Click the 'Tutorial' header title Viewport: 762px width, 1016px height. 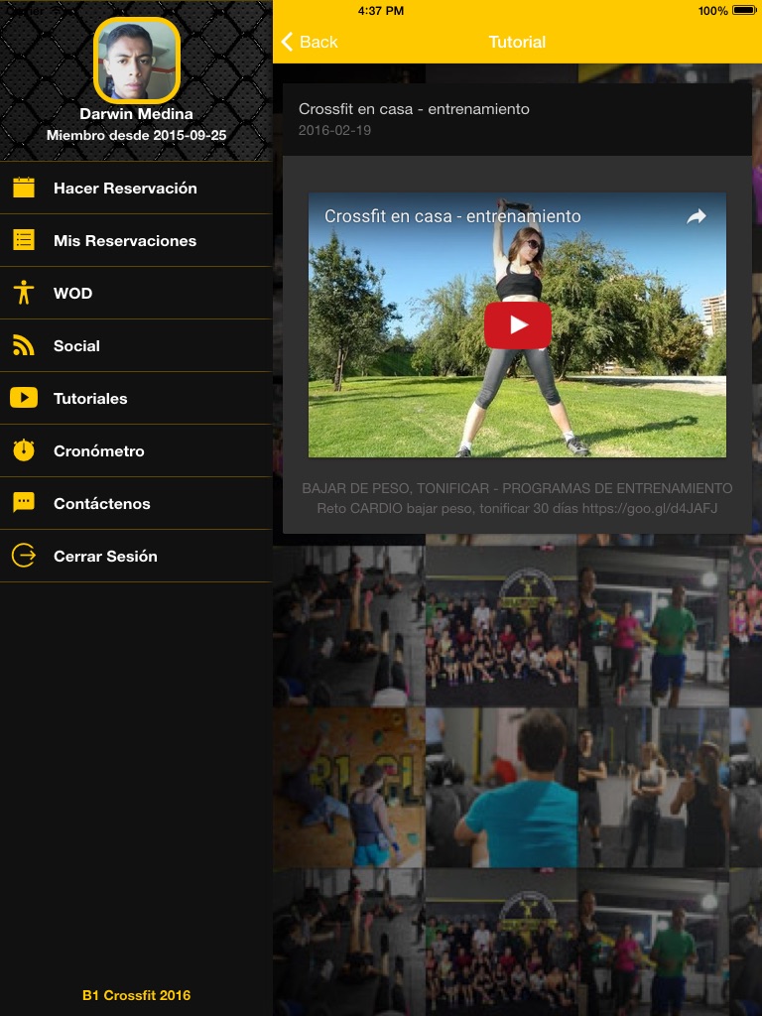[x=517, y=42]
